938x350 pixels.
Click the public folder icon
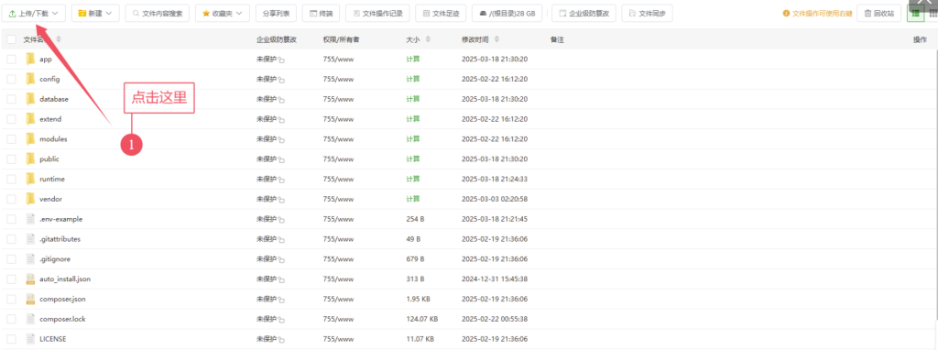pyautogui.click(x=31, y=159)
